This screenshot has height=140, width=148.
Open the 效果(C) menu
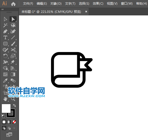pos(98,4)
